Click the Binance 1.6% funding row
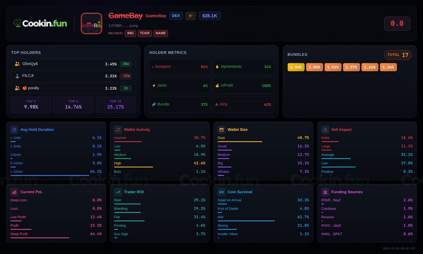This screenshot has width=423, height=254. [x=367, y=218]
